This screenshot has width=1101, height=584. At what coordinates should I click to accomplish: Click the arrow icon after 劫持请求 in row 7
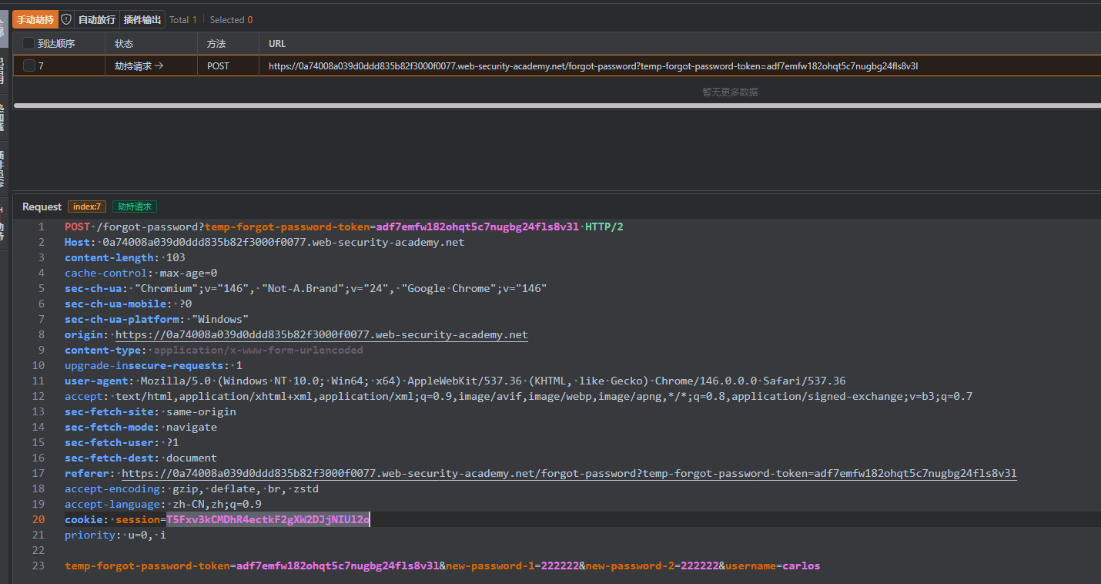159,66
